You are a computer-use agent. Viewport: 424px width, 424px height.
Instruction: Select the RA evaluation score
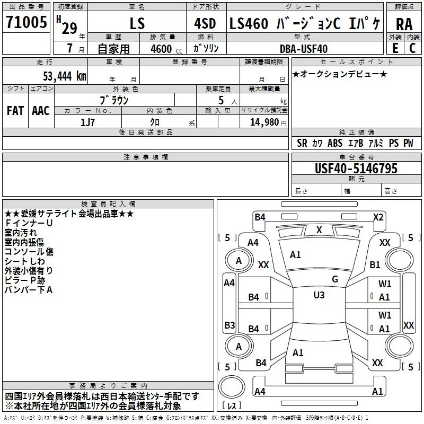click(404, 24)
